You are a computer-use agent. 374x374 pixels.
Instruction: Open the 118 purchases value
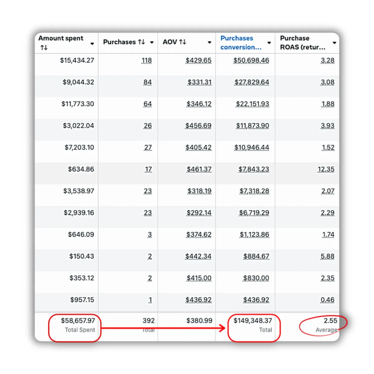[146, 60]
